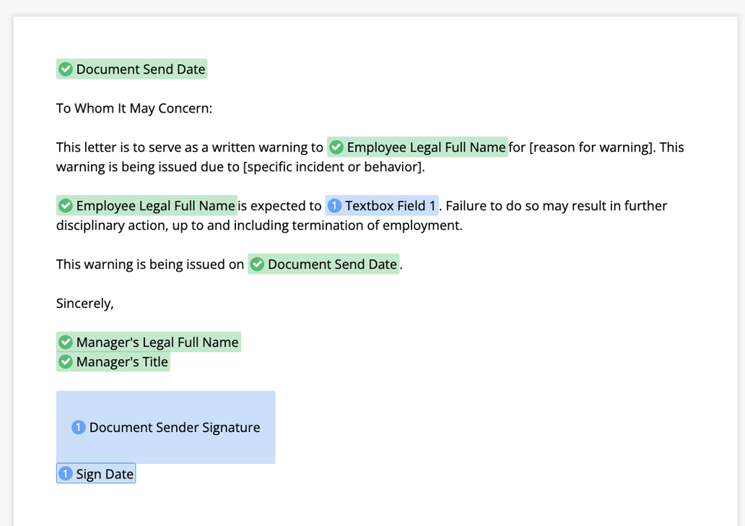Click the checkmark icon beside Manager's Legal Full Name
The width and height of the screenshot is (745, 526).
(x=66, y=342)
